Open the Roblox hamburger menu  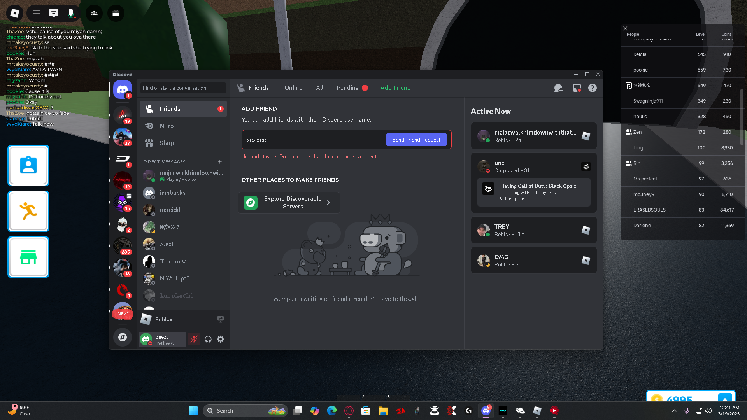click(37, 13)
